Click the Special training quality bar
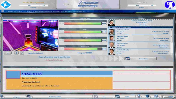 (83, 49)
